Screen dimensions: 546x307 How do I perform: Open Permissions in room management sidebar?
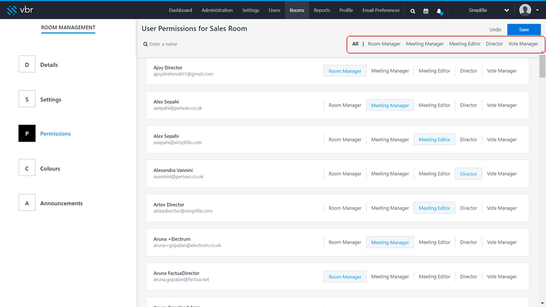pyautogui.click(x=55, y=133)
